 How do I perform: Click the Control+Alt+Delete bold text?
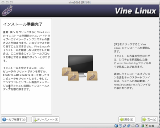coord(17,75)
